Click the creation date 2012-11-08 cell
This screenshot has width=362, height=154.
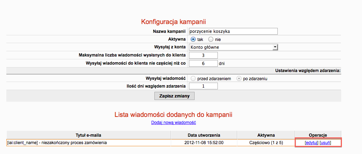click(204, 143)
